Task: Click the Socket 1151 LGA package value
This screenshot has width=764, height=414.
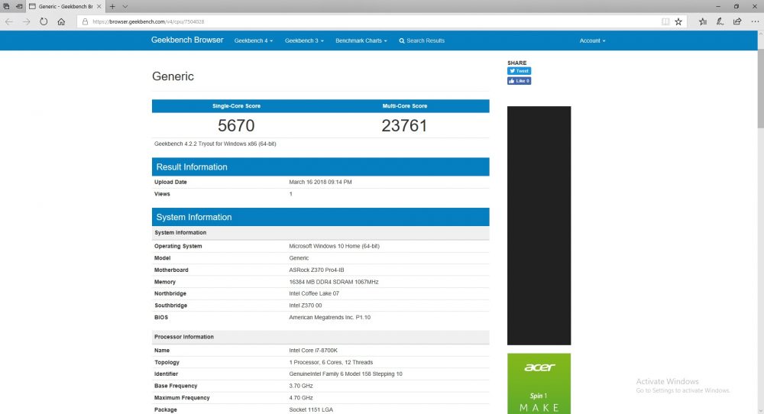Action: [311, 409]
